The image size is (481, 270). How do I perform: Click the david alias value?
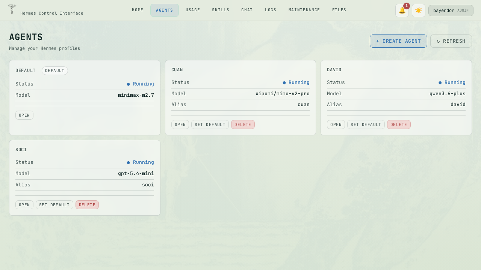pyautogui.click(x=458, y=105)
